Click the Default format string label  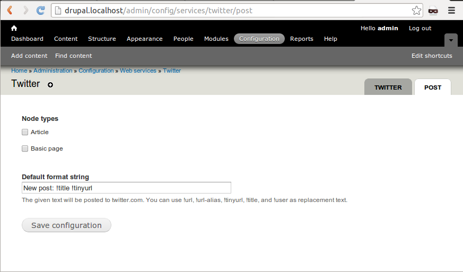pos(55,177)
